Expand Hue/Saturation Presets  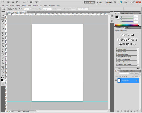117,57
